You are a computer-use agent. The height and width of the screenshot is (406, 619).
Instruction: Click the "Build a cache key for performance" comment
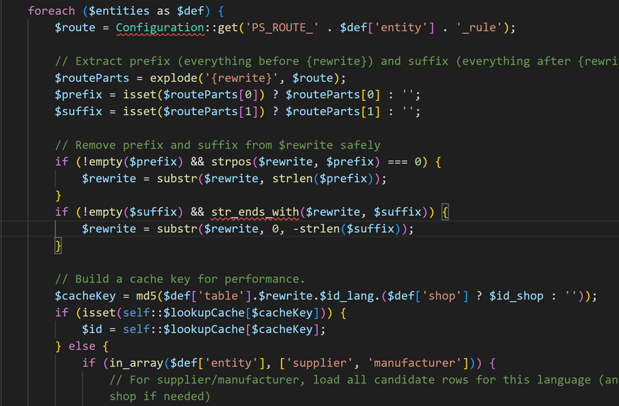[180, 279]
